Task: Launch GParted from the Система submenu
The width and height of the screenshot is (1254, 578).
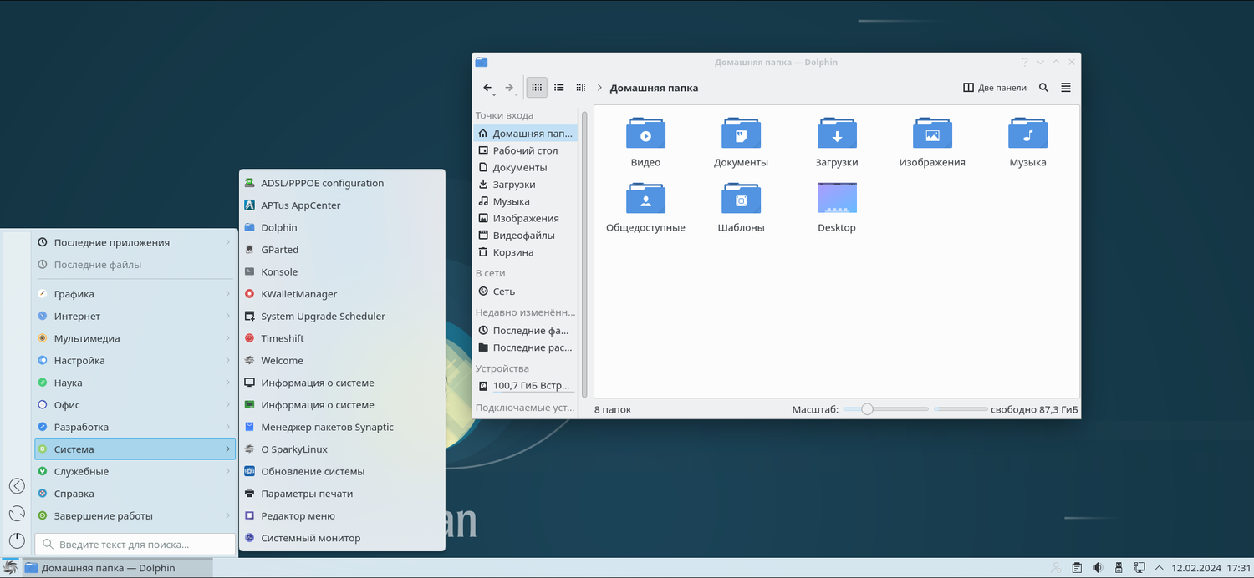Action: coord(279,250)
